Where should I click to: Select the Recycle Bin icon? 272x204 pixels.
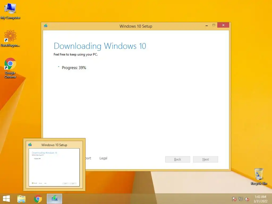coord(259,176)
